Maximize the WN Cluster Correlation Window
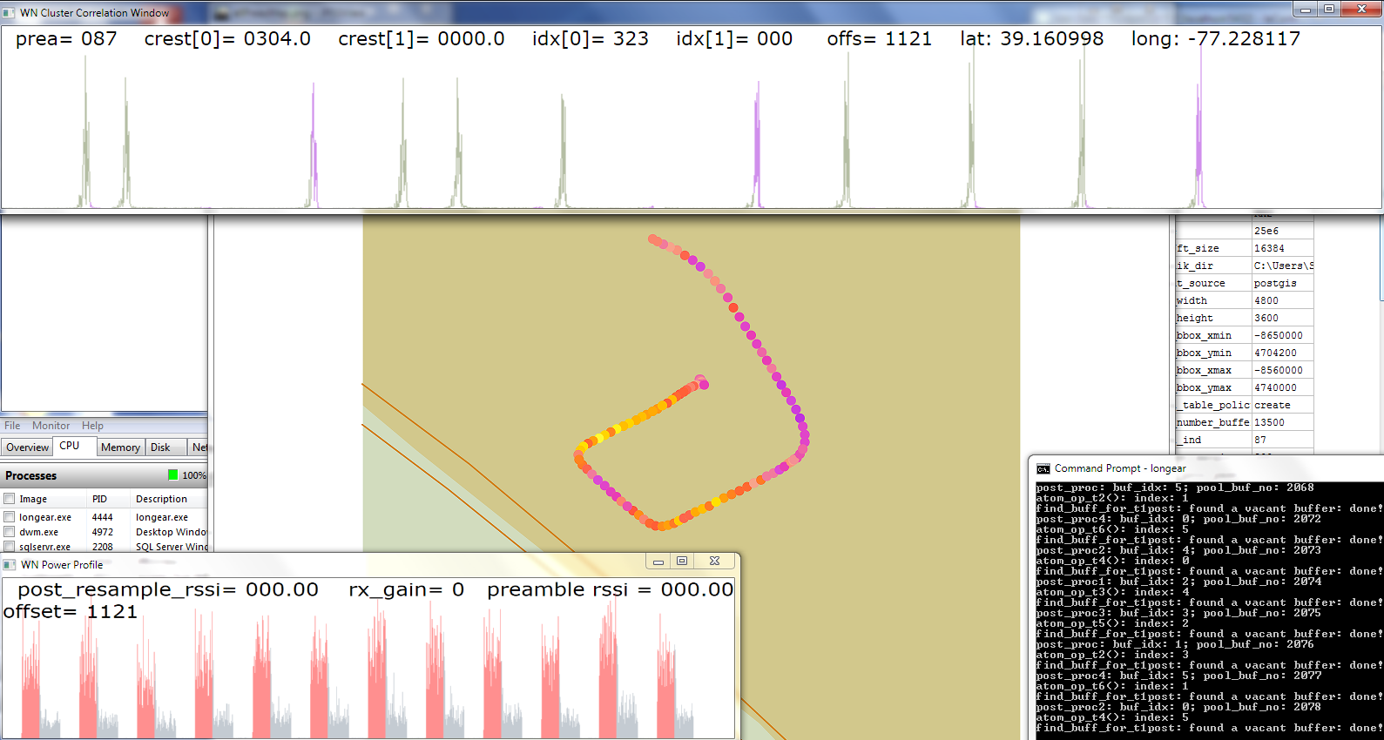This screenshot has width=1384, height=740. pyautogui.click(x=1329, y=10)
